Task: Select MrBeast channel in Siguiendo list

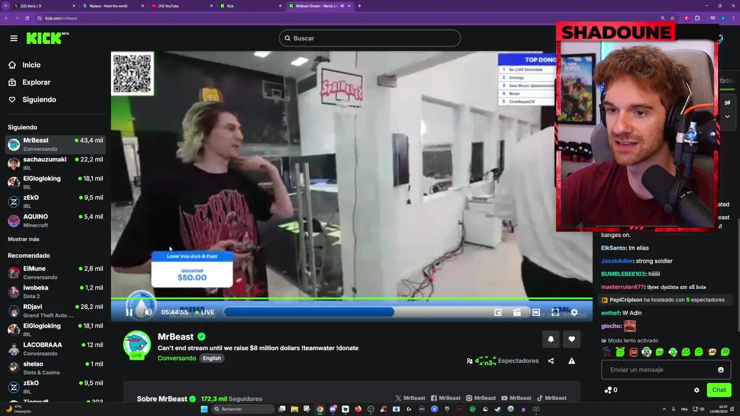Action: tap(55, 144)
